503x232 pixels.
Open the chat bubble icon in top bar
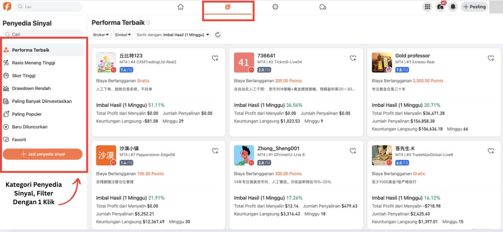pos(323,7)
